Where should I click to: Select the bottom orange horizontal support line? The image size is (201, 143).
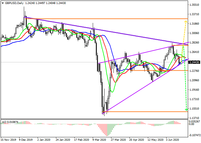point(144,112)
